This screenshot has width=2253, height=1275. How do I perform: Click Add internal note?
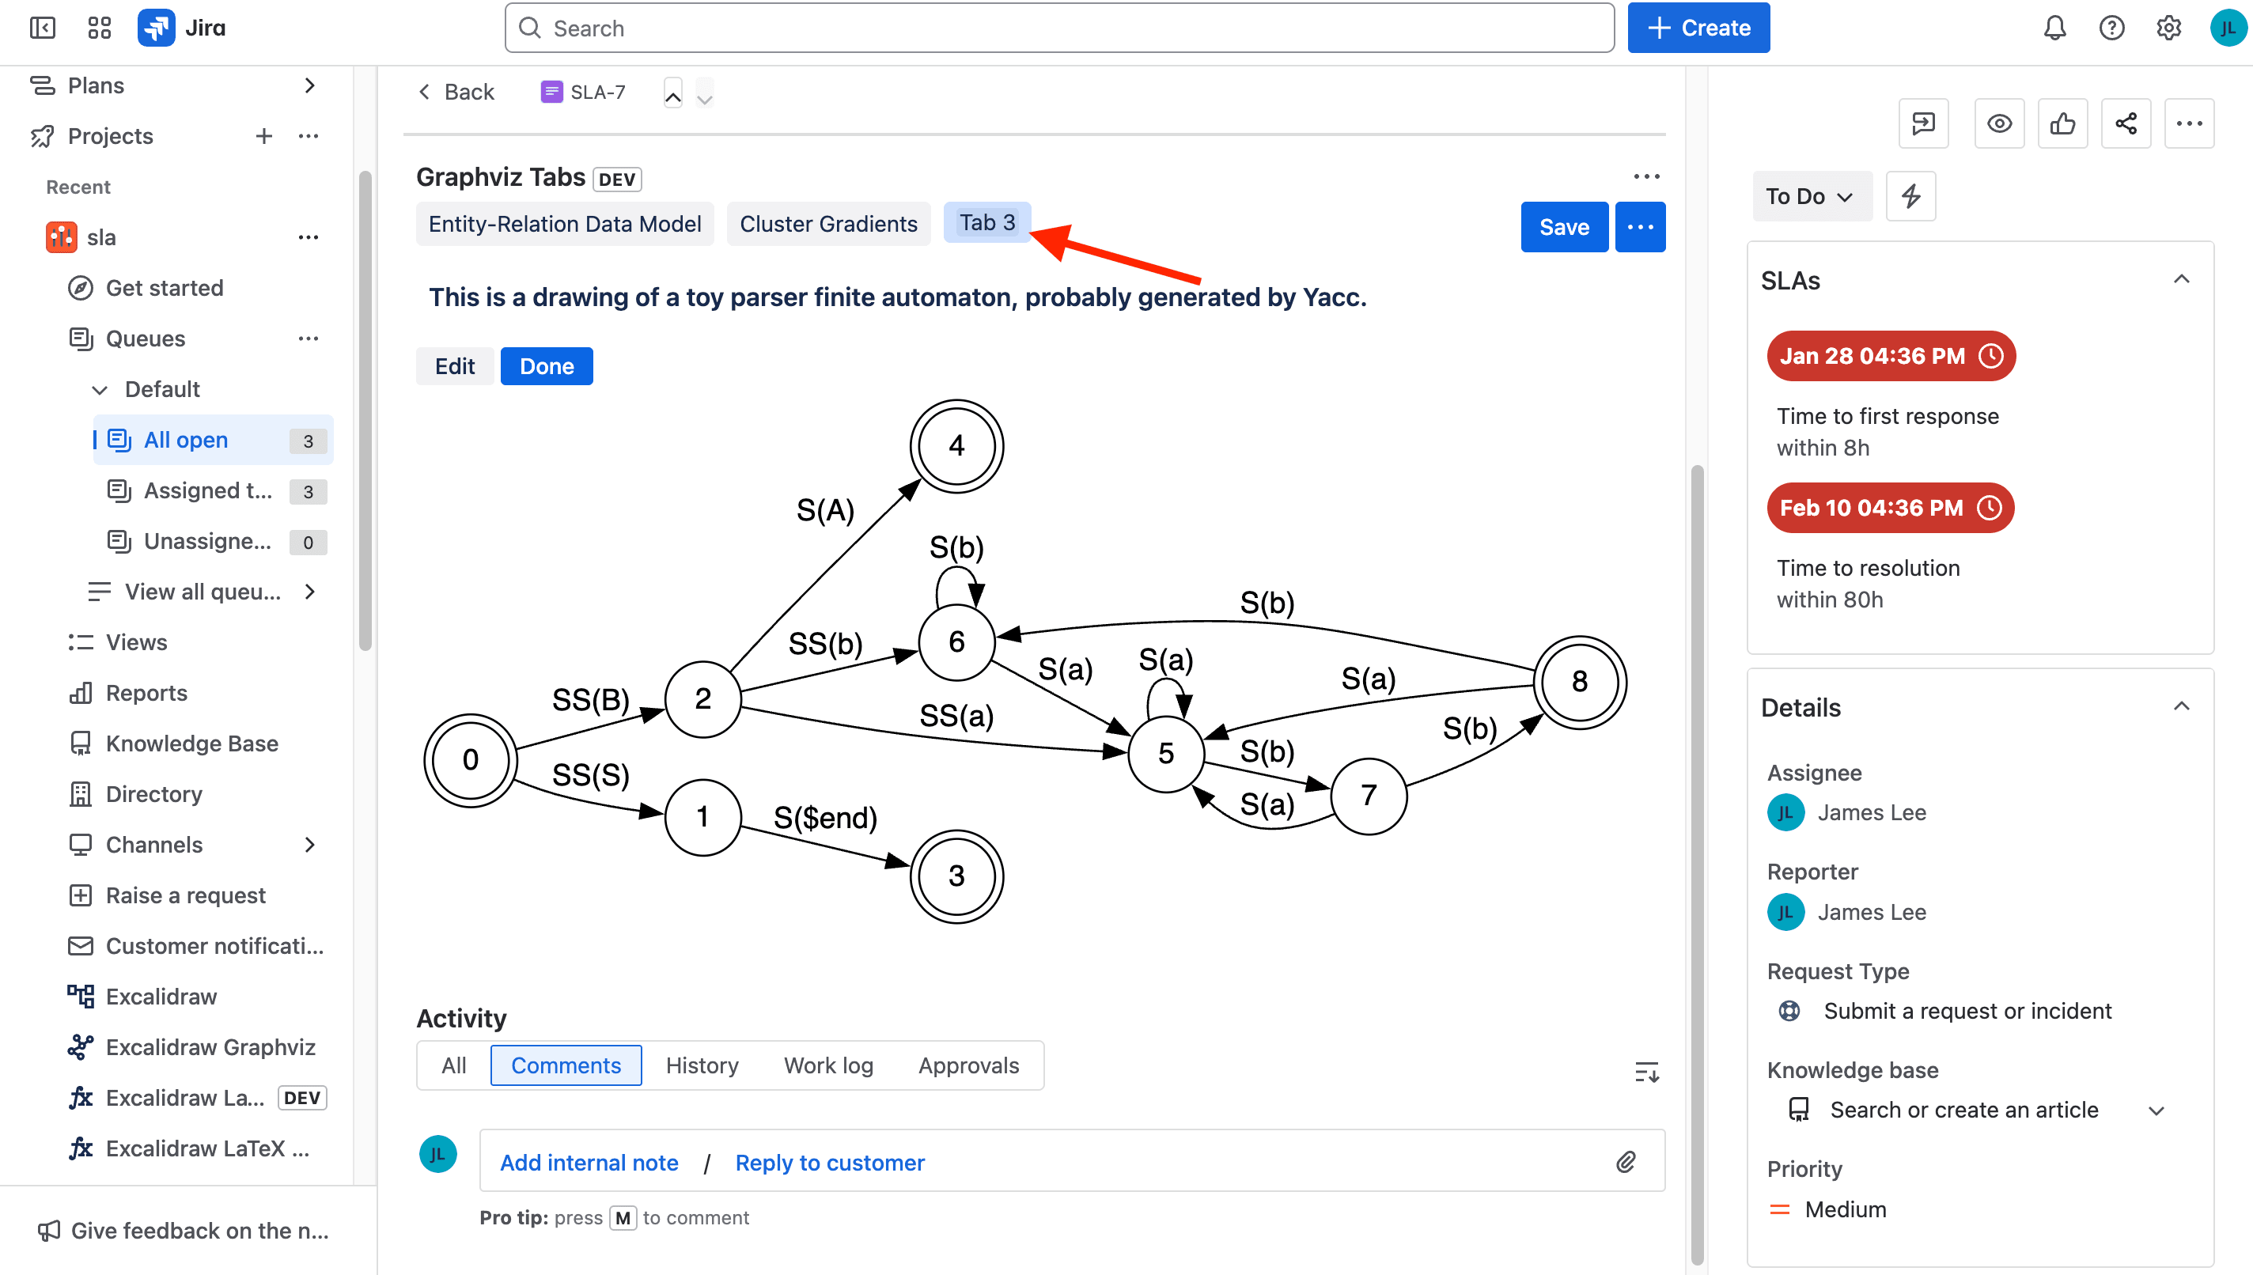589,1163
